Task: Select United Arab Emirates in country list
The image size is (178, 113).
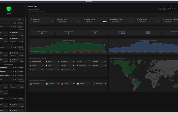Action: point(37,61)
